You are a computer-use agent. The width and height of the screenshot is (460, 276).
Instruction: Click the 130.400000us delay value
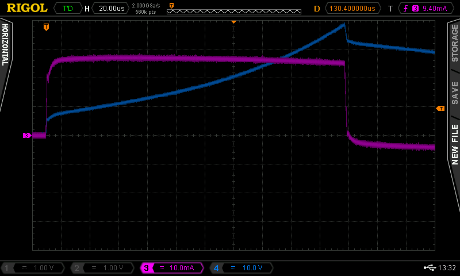(x=353, y=9)
